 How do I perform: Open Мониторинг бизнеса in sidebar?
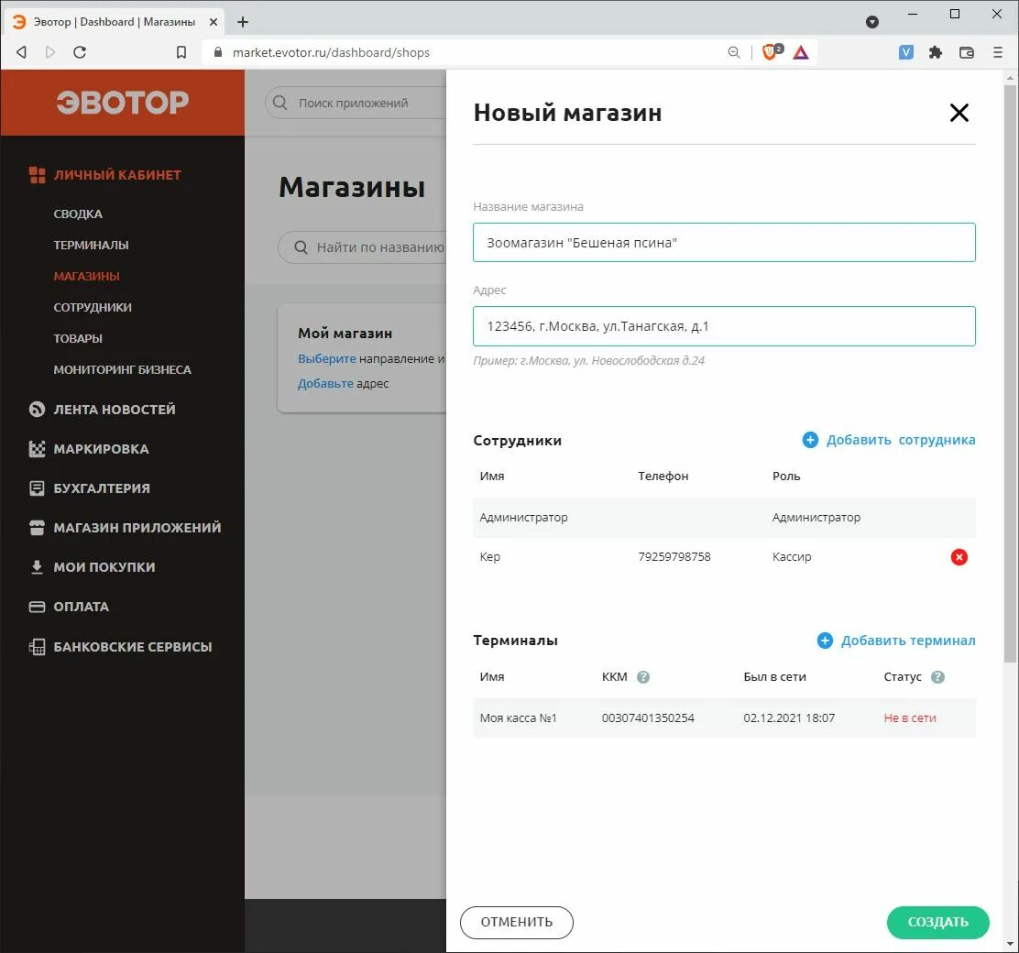(x=122, y=370)
